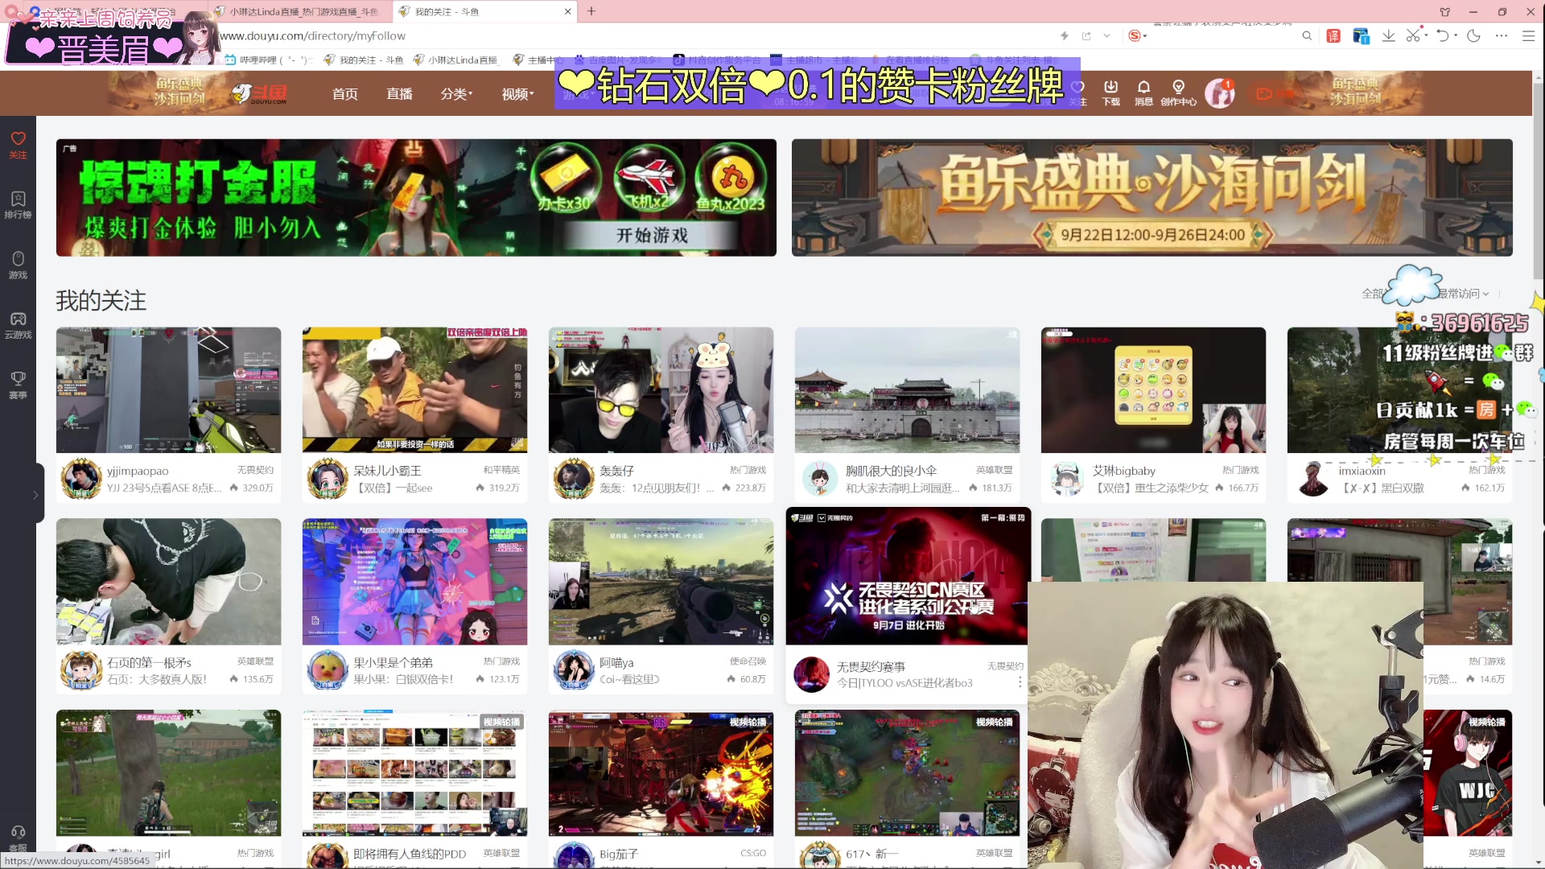Click the 无畏契约 category tag on yjjimpaopao card

pos(255,470)
